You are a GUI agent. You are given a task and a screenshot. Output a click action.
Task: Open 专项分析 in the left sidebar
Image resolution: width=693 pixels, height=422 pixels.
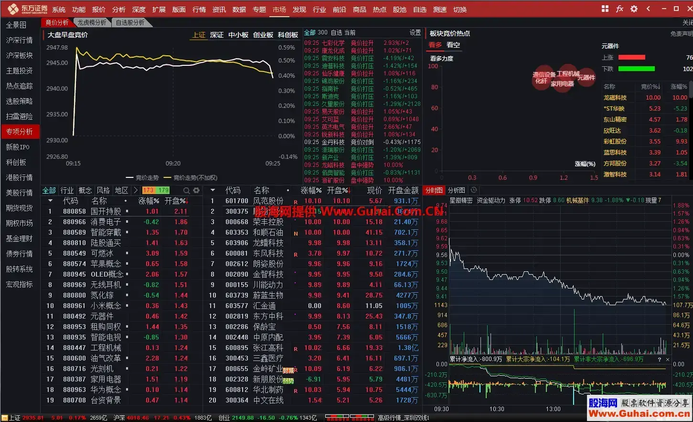click(x=20, y=132)
